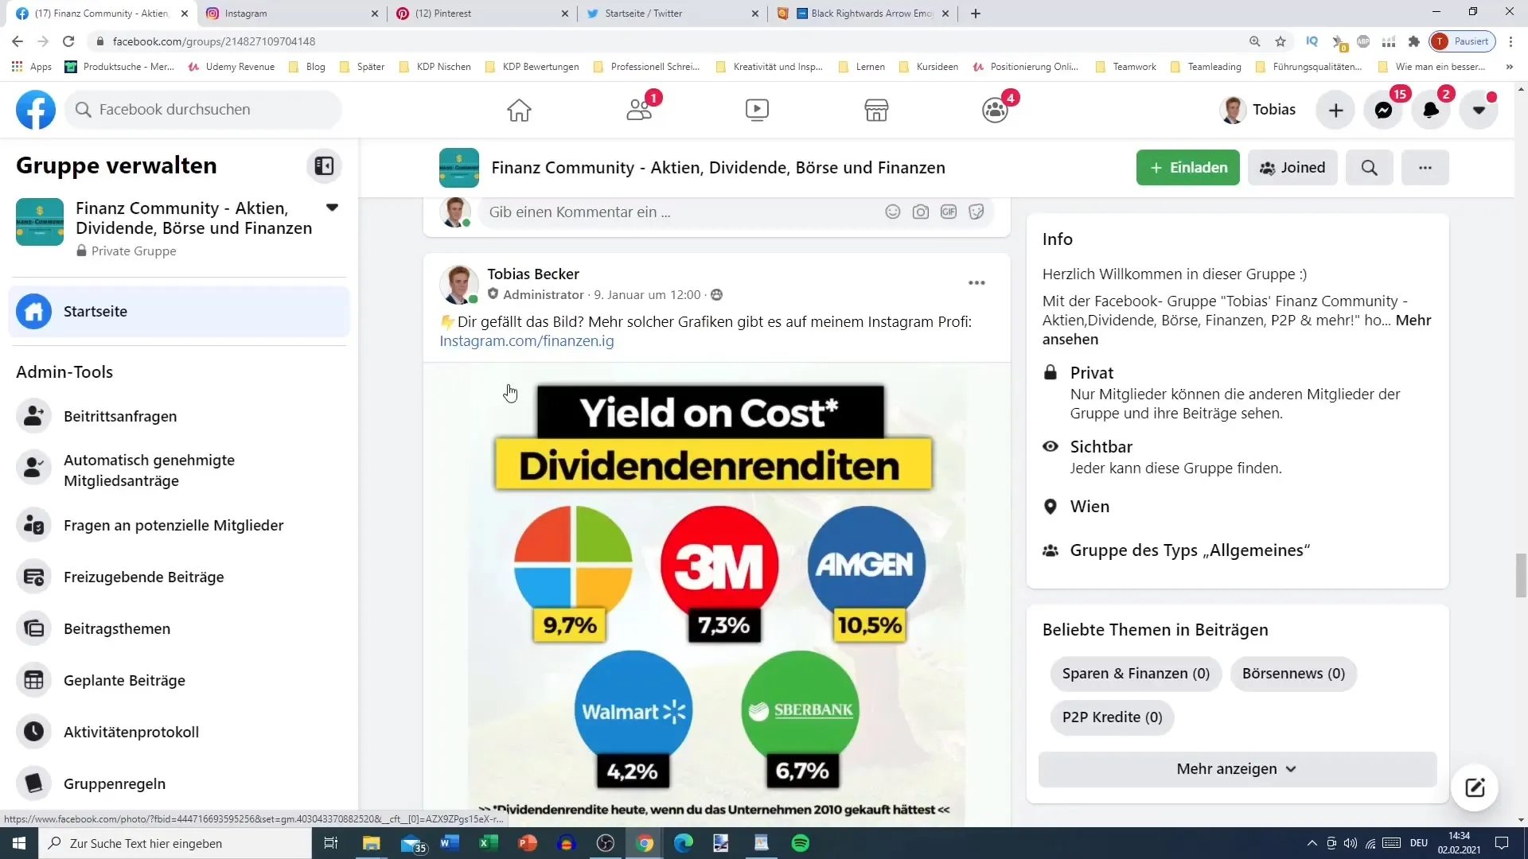The width and height of the screenshot is (1528, 859).
Task: Open Facebook home via the house icon
Action: tap(519, 110)
